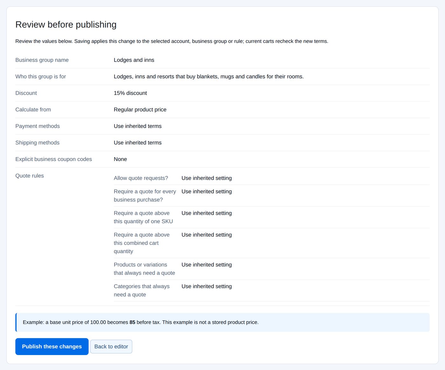Click the "Allow quote requests?" label

(x=141, y=178)
